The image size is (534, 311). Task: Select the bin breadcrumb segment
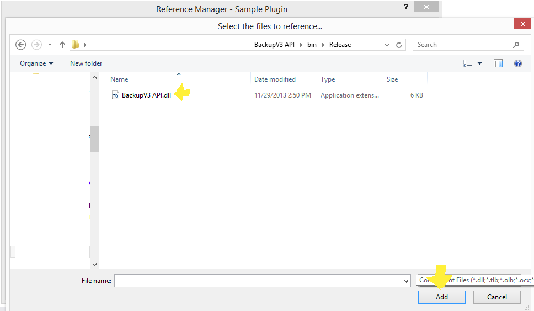pyautogui.click(x=312, y=45)
